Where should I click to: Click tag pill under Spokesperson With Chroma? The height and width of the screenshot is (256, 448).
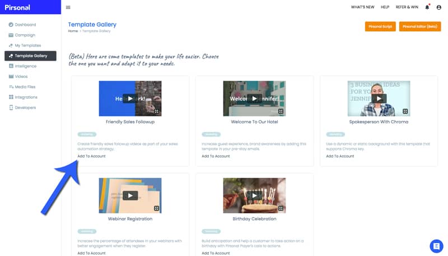(335, 134)
